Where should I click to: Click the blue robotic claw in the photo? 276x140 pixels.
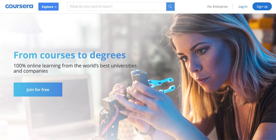(161, 84)
